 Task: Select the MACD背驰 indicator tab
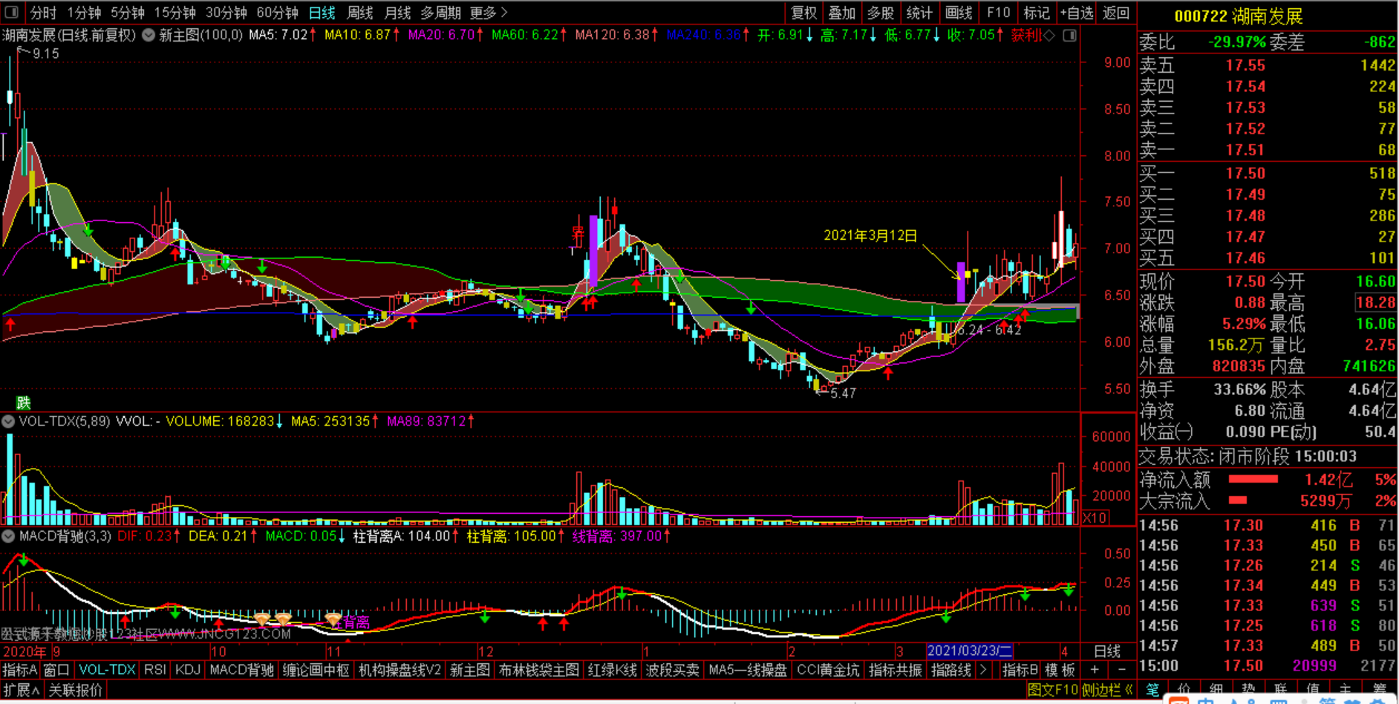[x=242, y=670]
